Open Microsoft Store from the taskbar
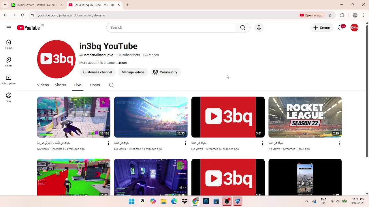The height and width of the screenshot is (207, 369). [216, 201]
